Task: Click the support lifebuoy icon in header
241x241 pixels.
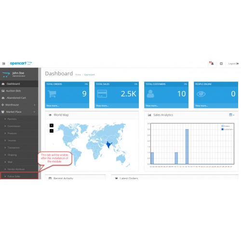Action: pos(221,64)
